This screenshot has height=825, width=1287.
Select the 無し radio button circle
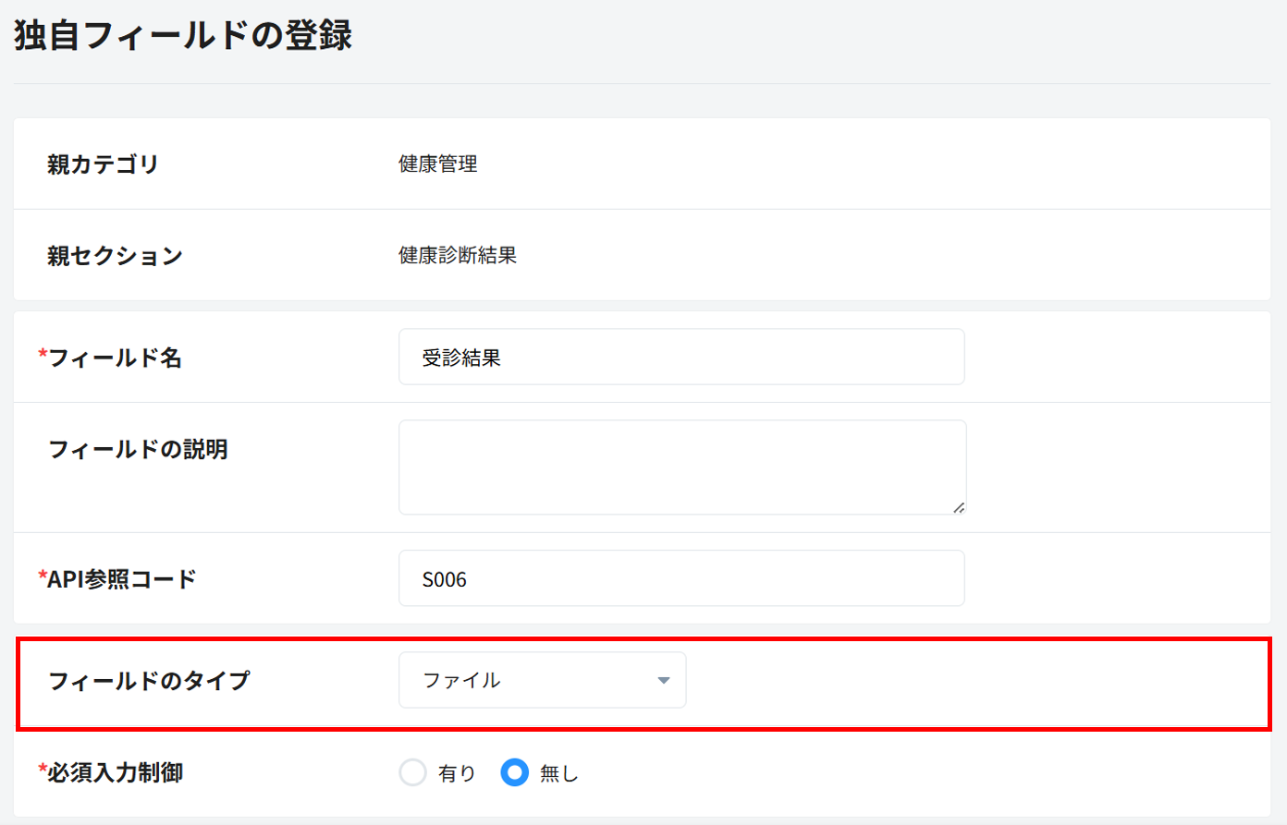coord(514,772)
